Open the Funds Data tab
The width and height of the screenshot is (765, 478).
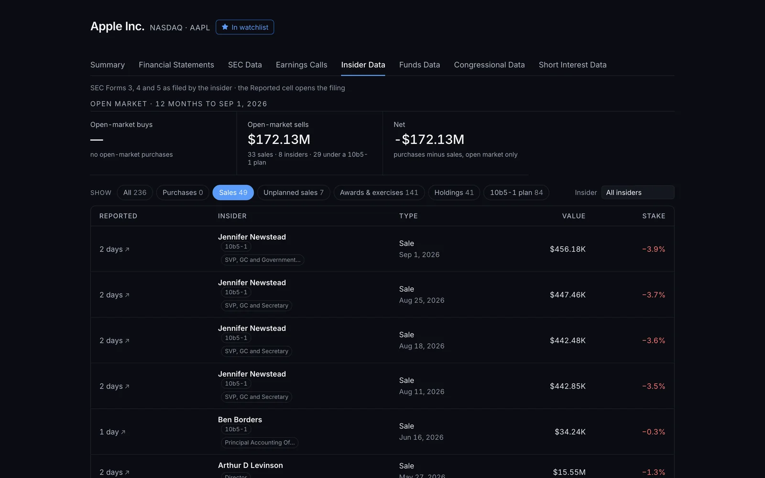419,65
